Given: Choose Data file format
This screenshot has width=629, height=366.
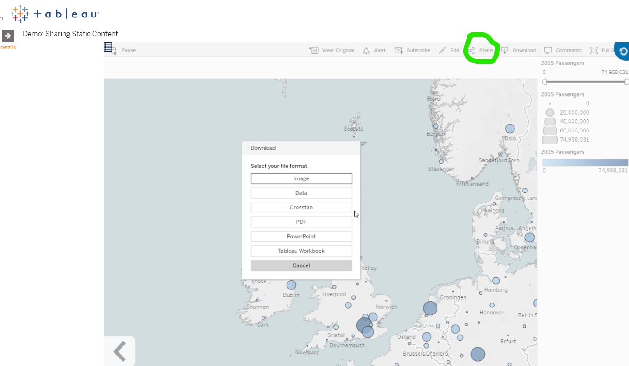Looking at the screenshot, I should pyautogui.click(x=301, y=193).
